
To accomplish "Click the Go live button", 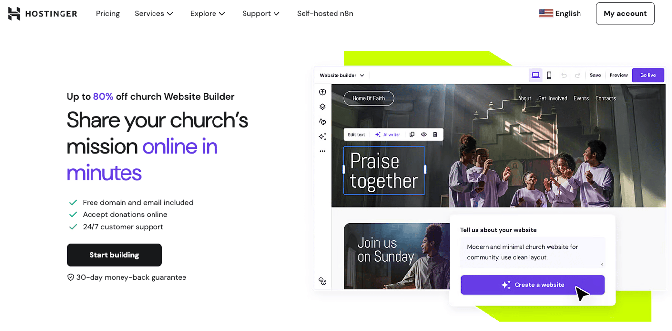I will pyautogui.click(x=648, y=75).
